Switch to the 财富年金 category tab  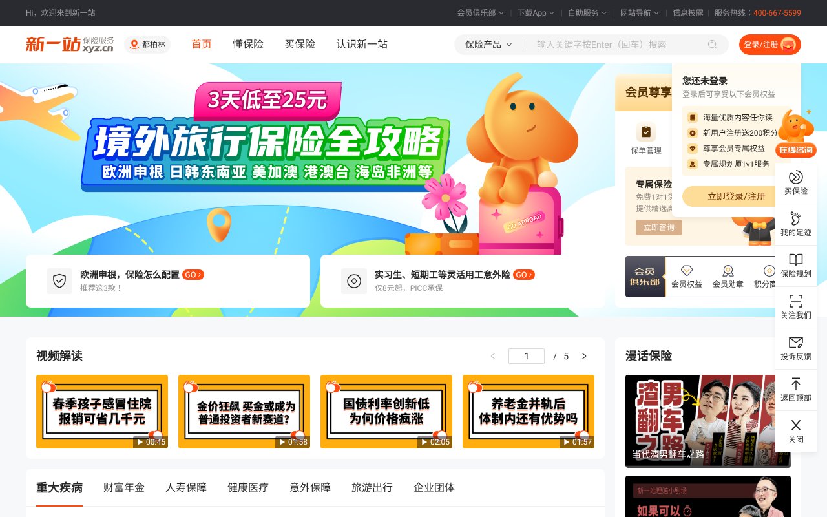pyautogui.click(x=124, y=487)
